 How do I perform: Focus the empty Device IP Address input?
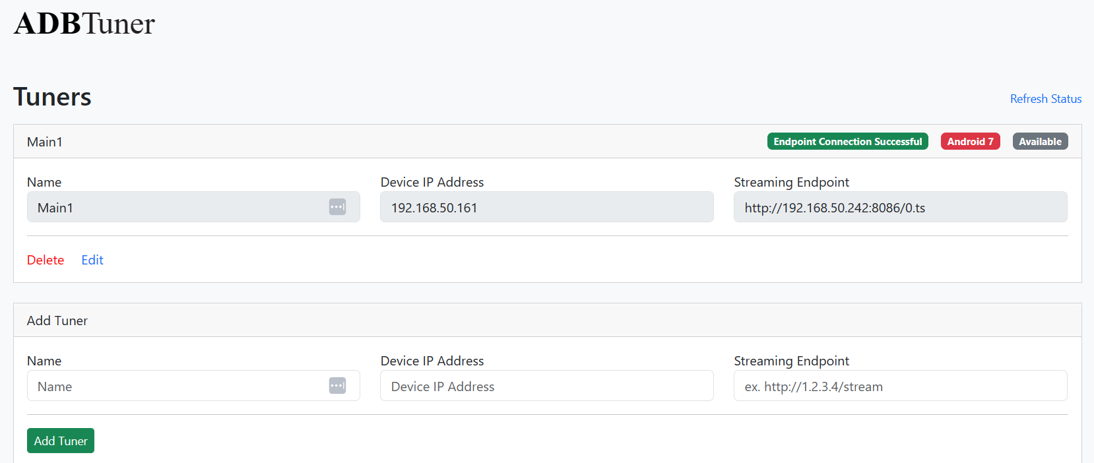coord(546,386)
